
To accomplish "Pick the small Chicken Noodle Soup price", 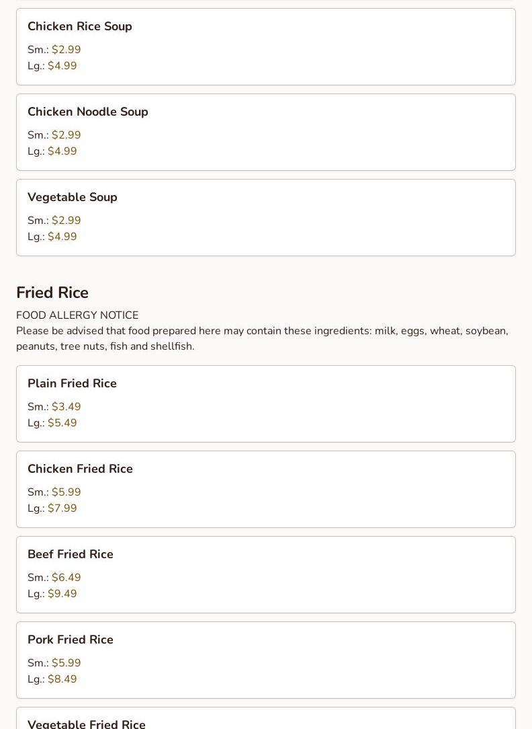I will click(66, 135).
